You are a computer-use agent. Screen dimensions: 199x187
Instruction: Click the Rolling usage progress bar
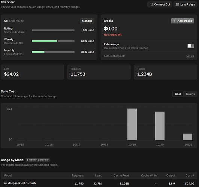click(x=53, y=30)
